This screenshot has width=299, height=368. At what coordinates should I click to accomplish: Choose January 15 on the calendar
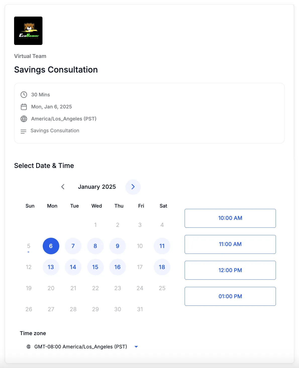pos(95,267)
